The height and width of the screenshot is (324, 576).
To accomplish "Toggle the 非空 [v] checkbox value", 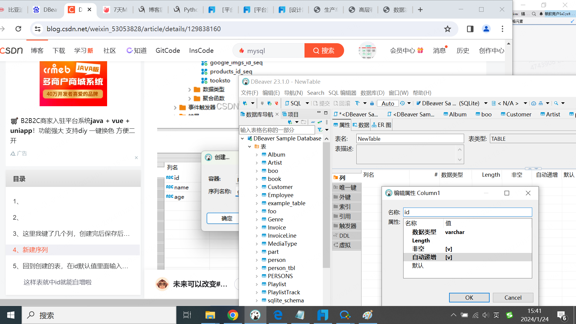I will pos(448,249).
